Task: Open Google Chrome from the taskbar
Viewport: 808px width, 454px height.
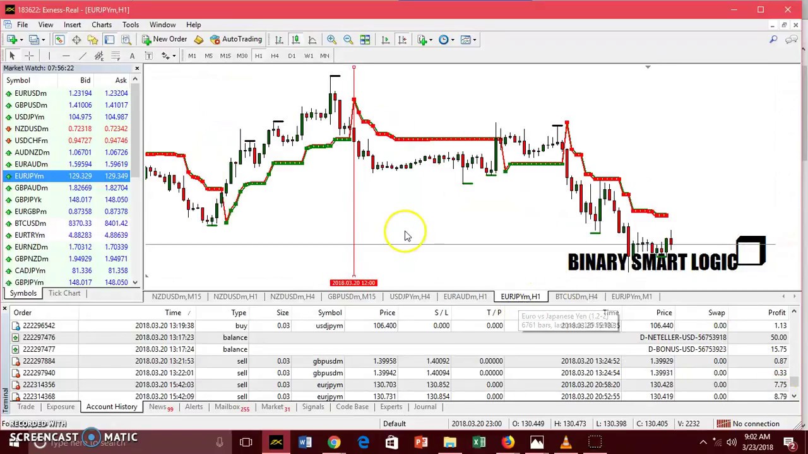Action: click(x=334, y=442)
